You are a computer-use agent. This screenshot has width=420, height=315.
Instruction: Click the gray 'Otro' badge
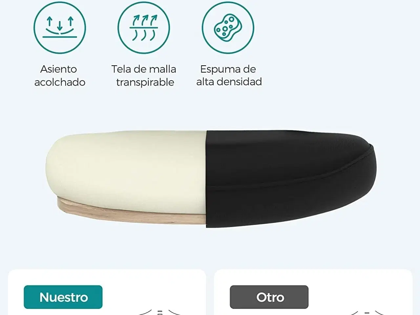click(269, 297)
